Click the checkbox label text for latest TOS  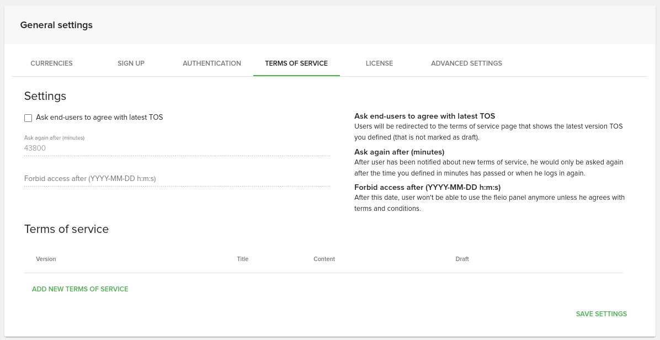tap(99, 118)
